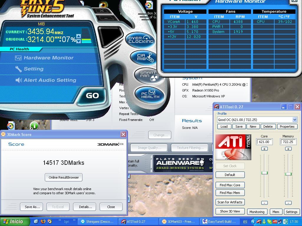Image resolution: width=302 pixels, height=226 pixels.
Task: Click the +3.3V voltage value 3.380
Action: point(192,27)
